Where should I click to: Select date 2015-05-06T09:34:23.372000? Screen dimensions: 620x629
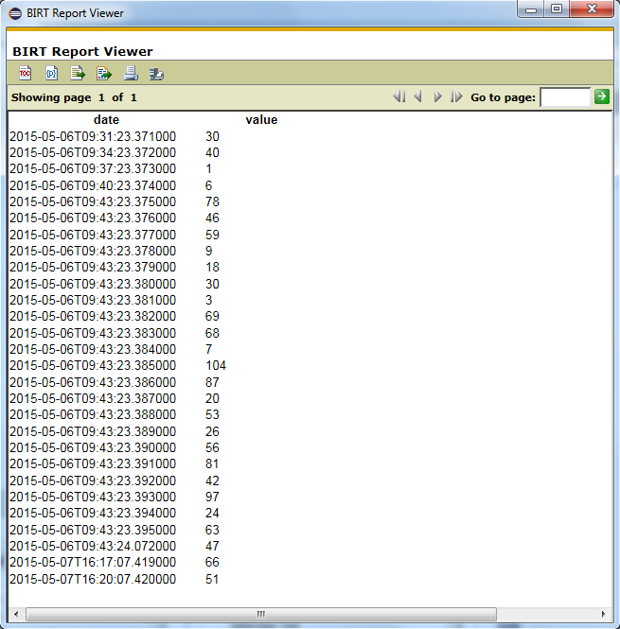pyautogui.click(x=93, y=152)
